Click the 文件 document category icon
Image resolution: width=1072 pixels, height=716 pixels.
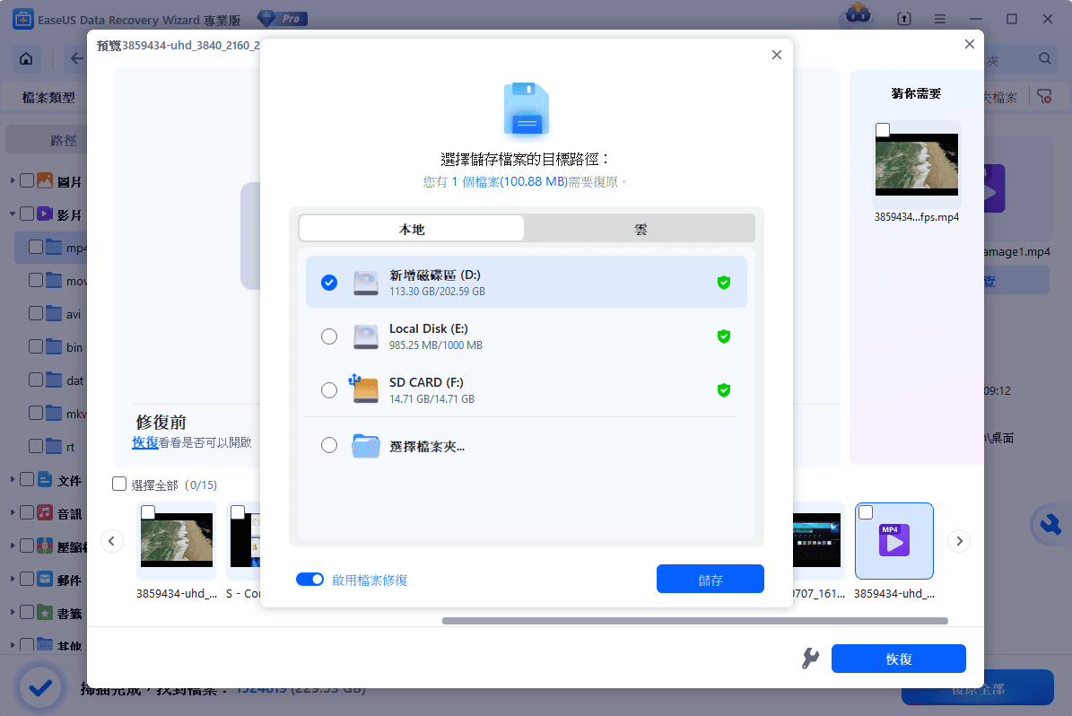[x=45, y=479]
